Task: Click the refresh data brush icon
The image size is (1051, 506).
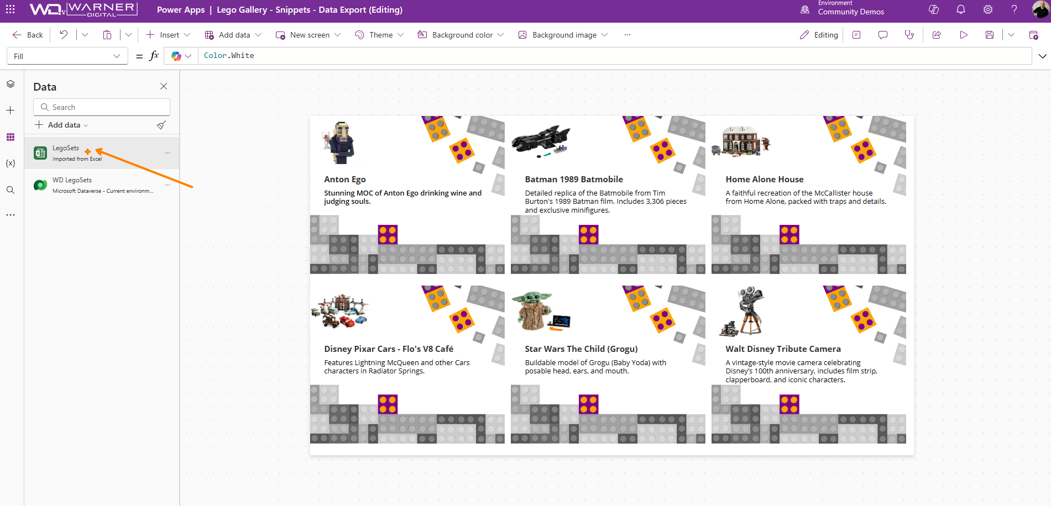Action: 161,125
